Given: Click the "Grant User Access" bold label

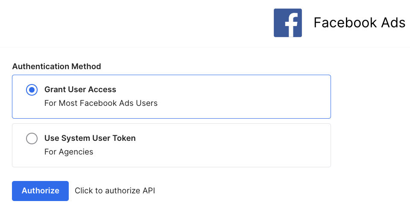Looking at the screenshot, I should click(80, 90).
